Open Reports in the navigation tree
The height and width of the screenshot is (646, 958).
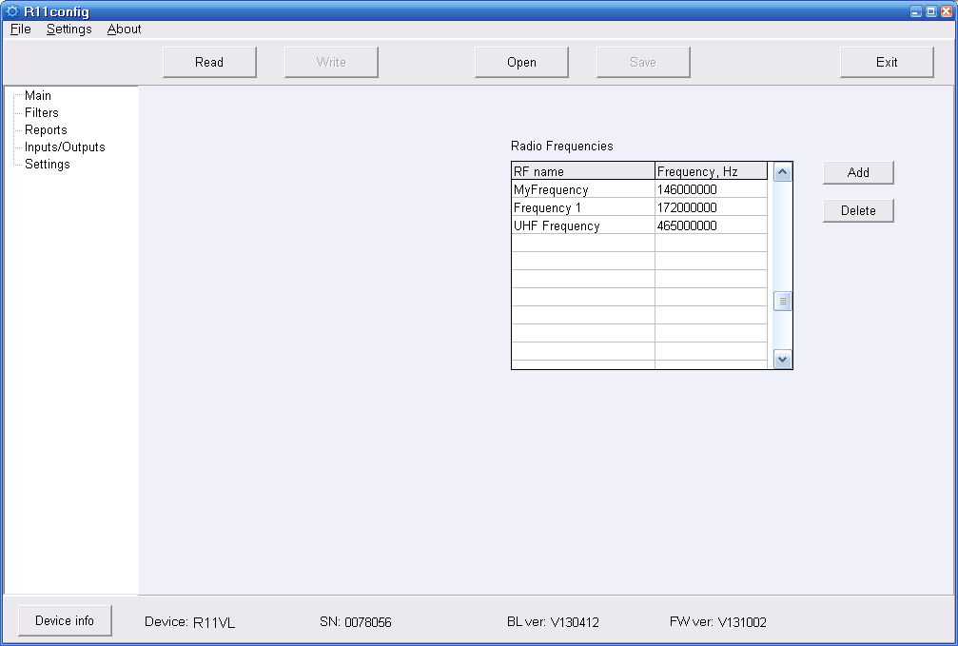[x=46, y=130]
